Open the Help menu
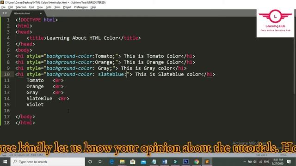This screenshot has width=296, height=166. 93,7
